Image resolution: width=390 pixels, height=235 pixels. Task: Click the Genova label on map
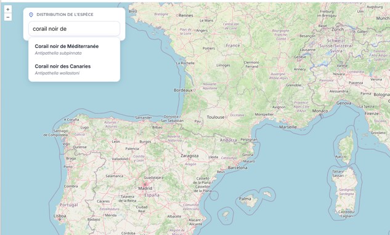pos(344,103)
